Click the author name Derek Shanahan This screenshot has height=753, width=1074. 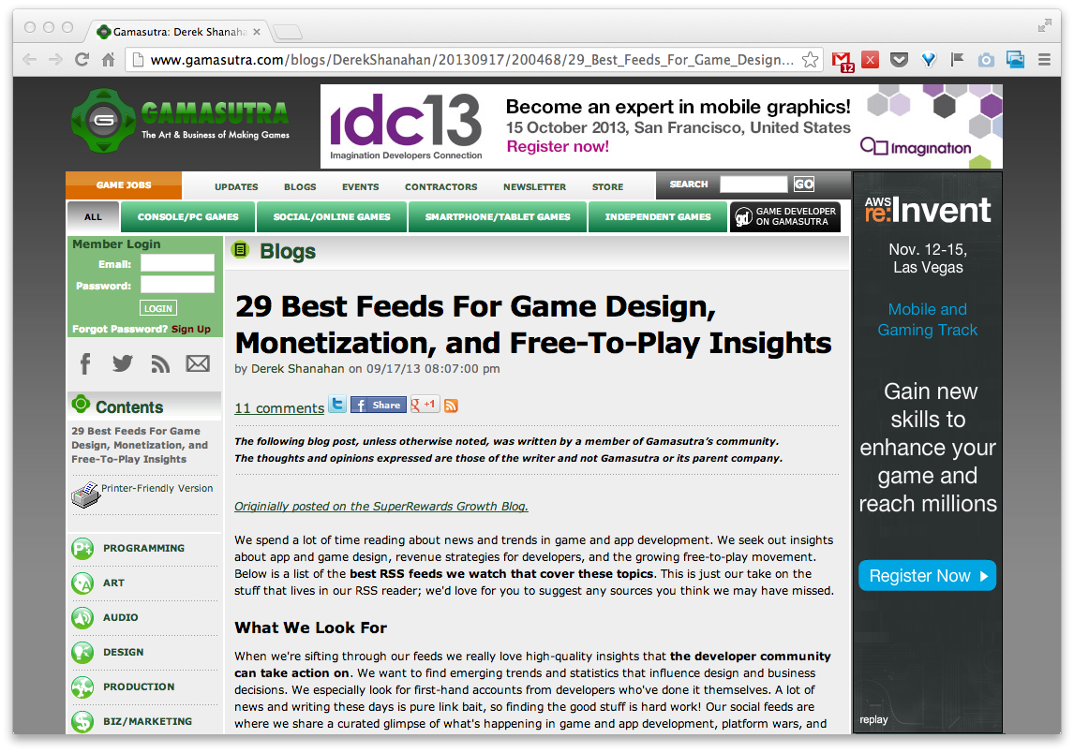tap(297, 369)
